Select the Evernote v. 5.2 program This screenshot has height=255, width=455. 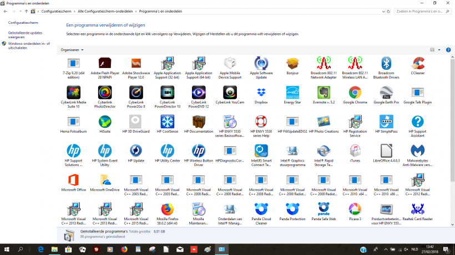(323, 92)
